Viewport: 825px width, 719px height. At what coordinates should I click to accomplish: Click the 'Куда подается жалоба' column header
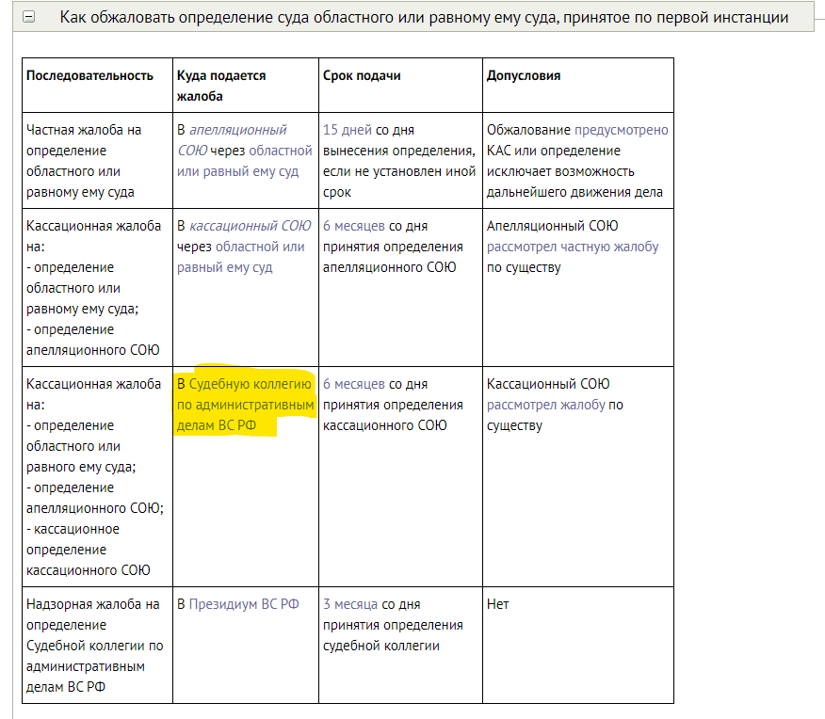pos(221,85)
